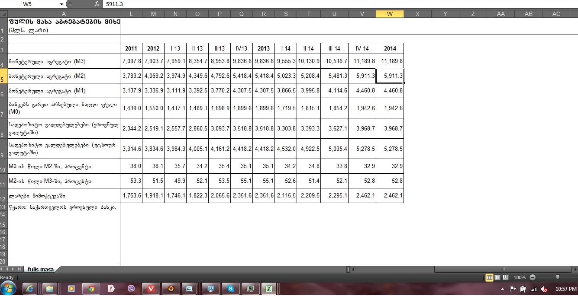The image size is (578, 296).
Task: Click the formula bar showing 5911.3
Action: pyautogui.click(x=340, y=4)
